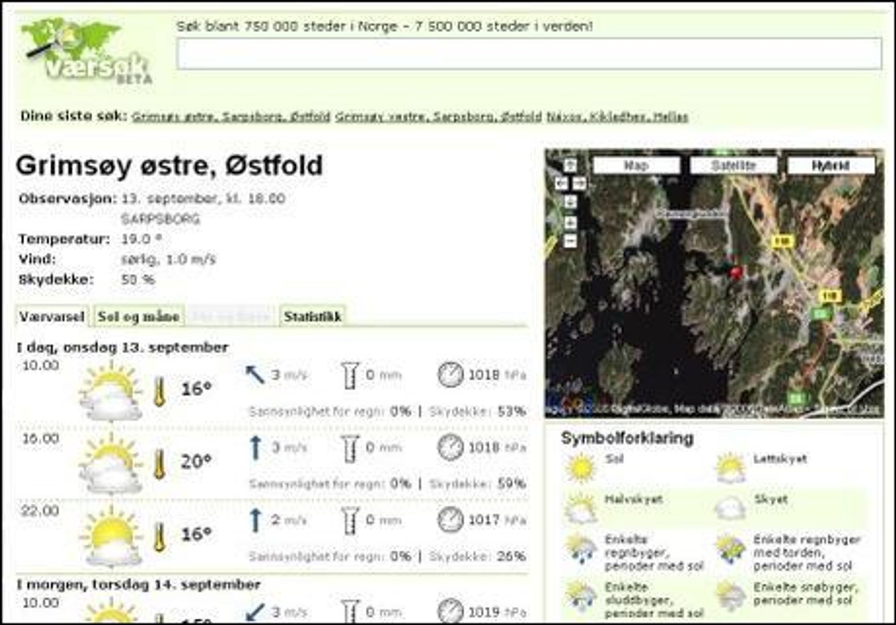The height and width of the screenshot is (625, 896).
Task: Click rain gauge icon in 22.00 row
Action: (x=349, y=520)
